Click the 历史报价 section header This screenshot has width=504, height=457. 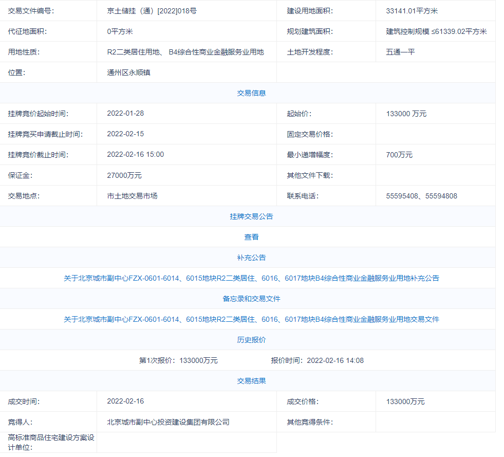[x=251, y=340]
